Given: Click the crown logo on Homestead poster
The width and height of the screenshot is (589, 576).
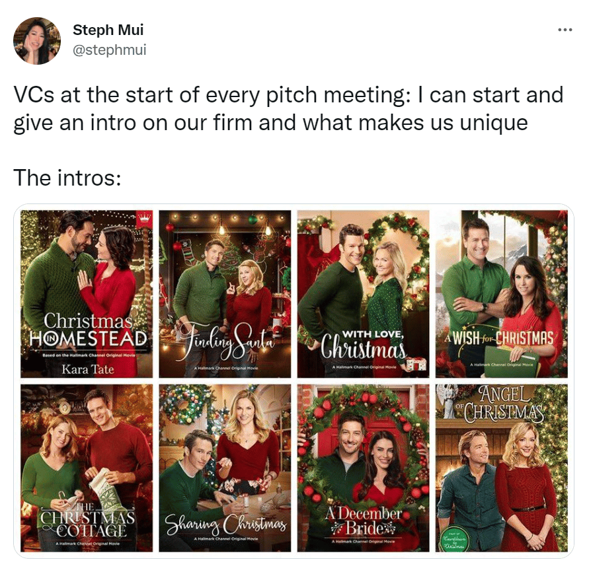Looking at the screenshot, I should point(144,219).
